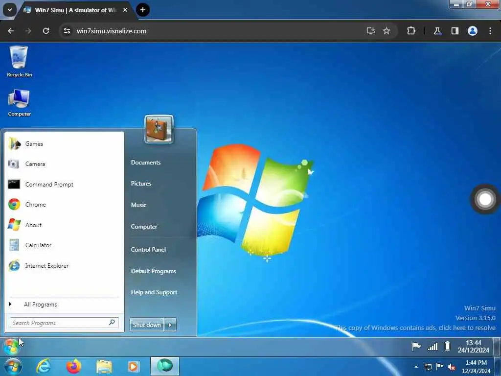Open the About entry in Start menu
Screen dimensions: 501x376
pyautogui.click(x=64, y=225)
